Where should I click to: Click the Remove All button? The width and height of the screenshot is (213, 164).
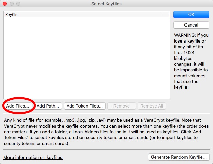pos(152,106)
